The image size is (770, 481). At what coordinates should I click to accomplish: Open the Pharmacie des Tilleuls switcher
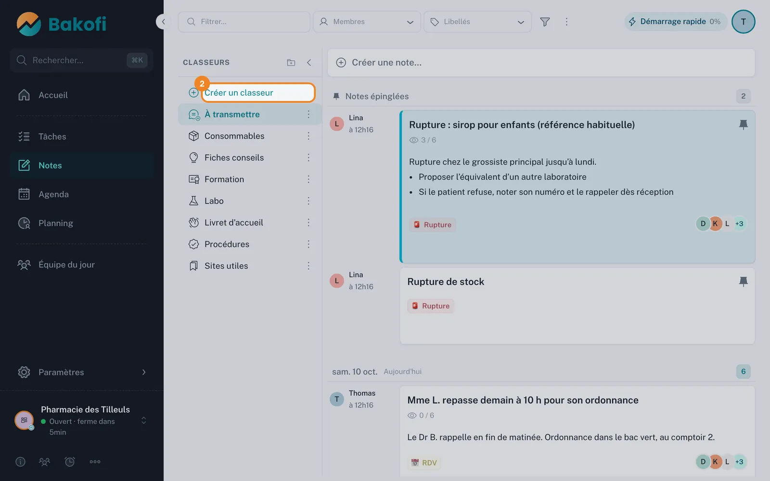(82, 420)
